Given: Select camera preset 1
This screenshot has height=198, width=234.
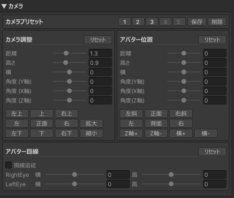Looking at the screenshot, I should pos(125,22).
